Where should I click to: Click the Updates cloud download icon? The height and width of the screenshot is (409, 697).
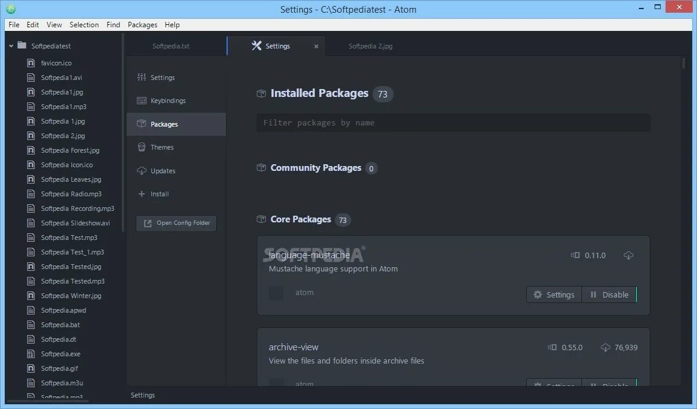[x=141, y=171]
